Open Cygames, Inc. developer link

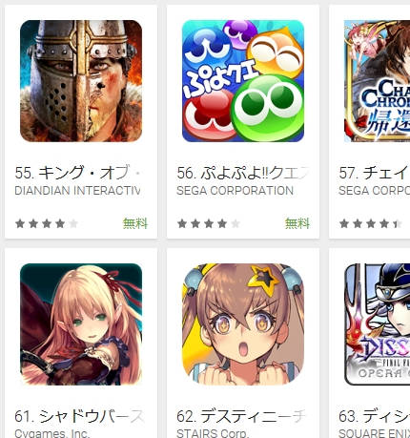52,433
